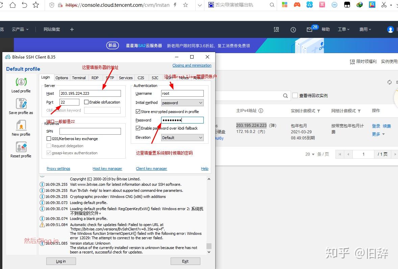Toggle Enable obfuscation checkbox
This screenshot has height=269, width=398.
tap(86, 102)
